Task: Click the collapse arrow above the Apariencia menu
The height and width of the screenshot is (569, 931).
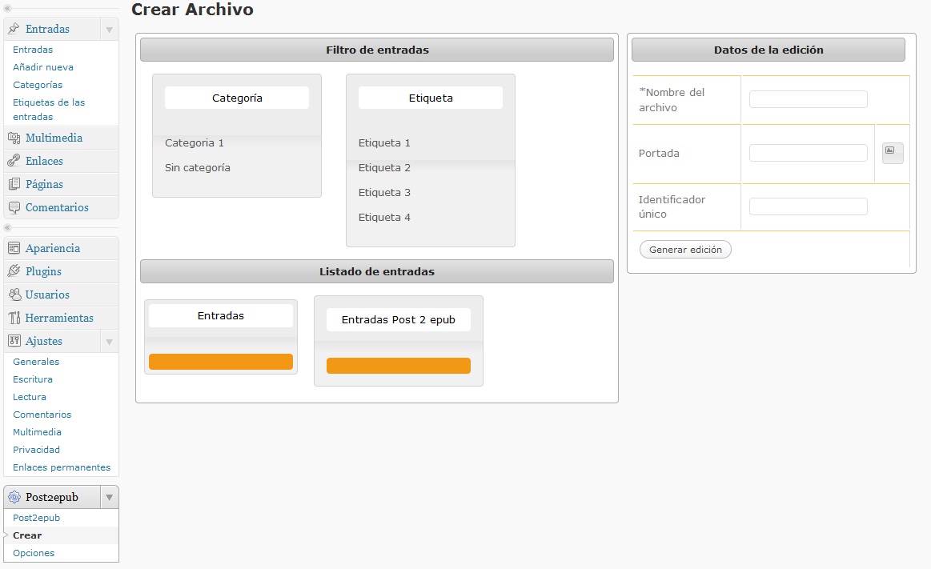Action: click(7, 228)
